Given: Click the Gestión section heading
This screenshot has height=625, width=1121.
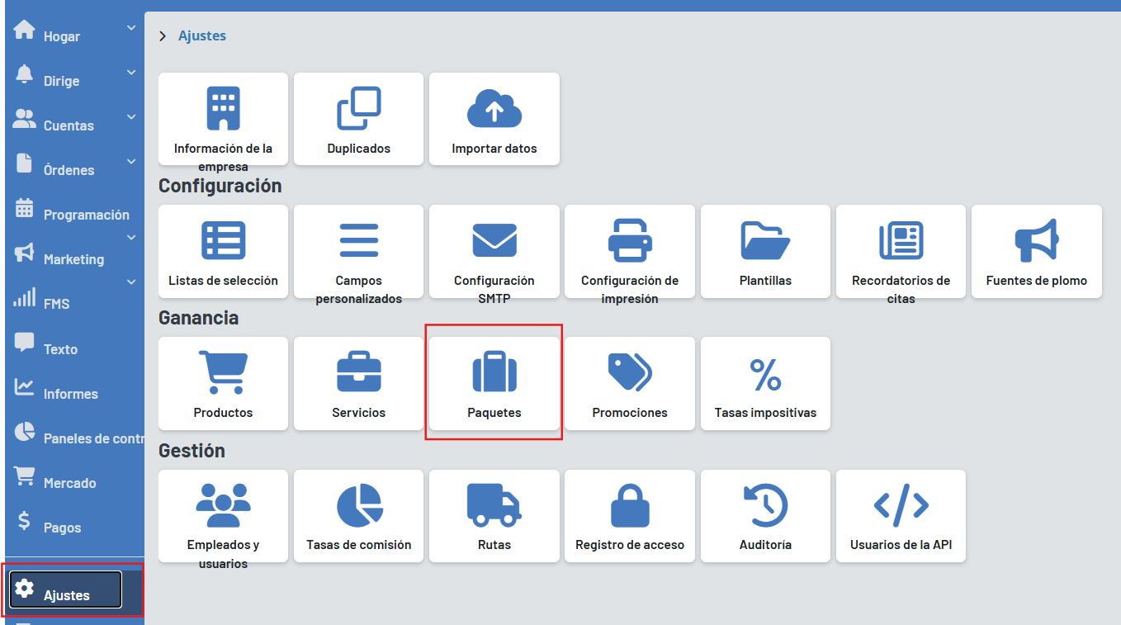Looking at the screenshot, I should click(x=192, y=451).
